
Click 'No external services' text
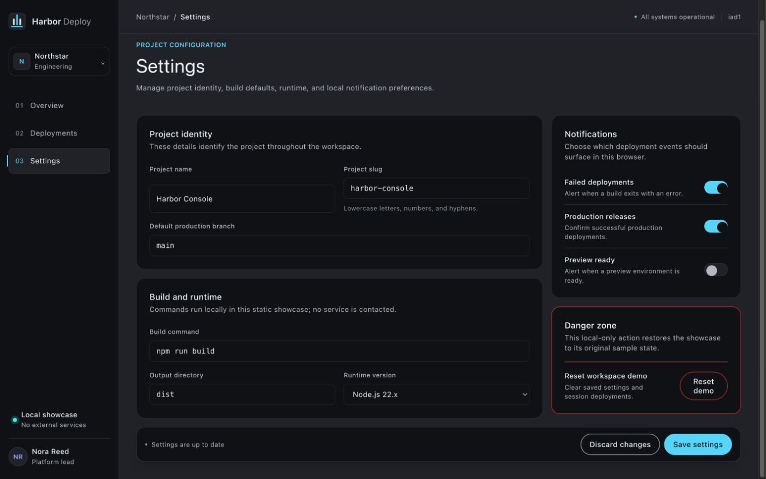point(54,425)
